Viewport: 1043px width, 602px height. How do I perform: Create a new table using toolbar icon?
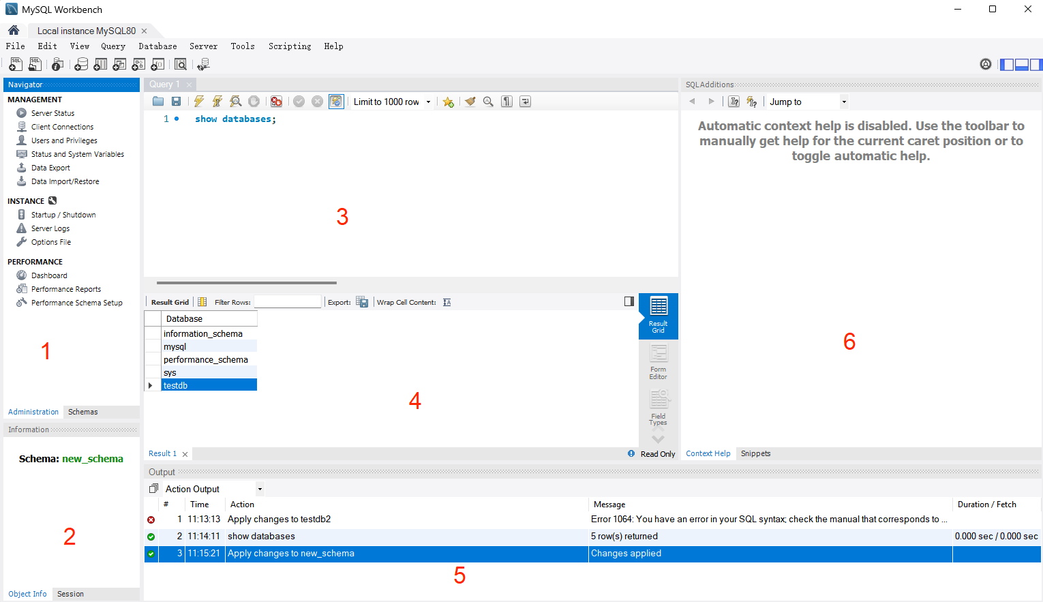click(100, 64)
